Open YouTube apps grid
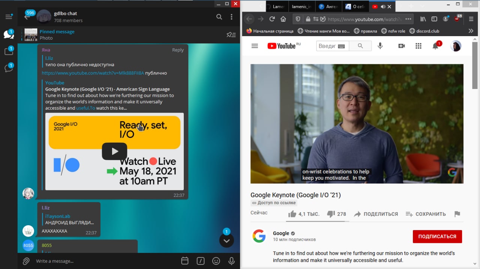The width and height of the screenshot is (480, 269). 418,46
